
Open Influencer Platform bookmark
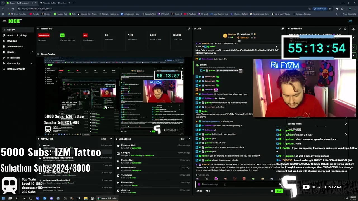point(239,14)
